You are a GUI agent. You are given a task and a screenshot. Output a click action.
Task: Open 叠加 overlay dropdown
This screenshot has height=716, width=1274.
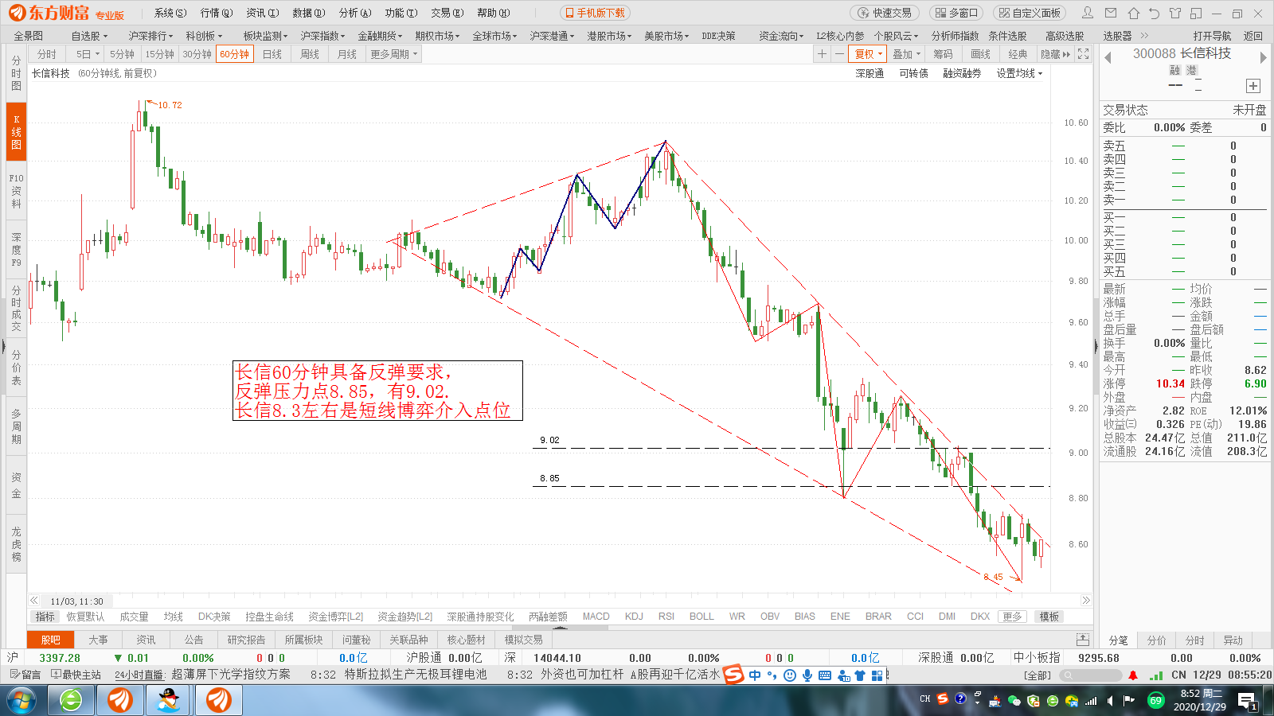click(x=906, y=54)
